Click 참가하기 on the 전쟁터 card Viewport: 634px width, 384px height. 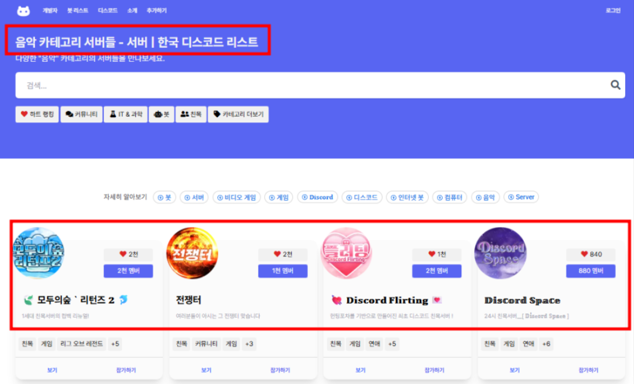pos(280,370)
